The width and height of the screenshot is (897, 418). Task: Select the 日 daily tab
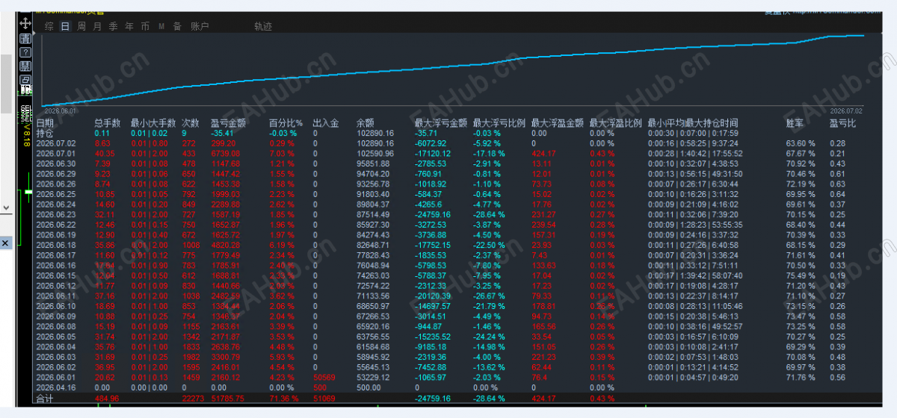point(65,26)
